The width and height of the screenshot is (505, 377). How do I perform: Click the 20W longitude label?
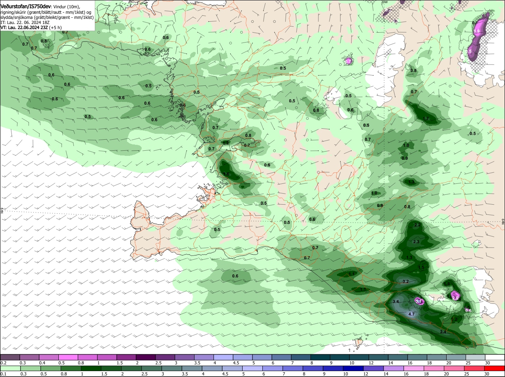(x=384, y=2)
